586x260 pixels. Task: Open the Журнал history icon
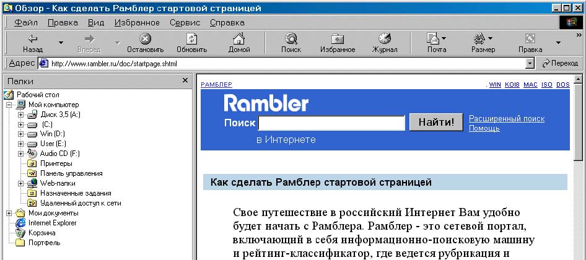[x=385, y=38]
